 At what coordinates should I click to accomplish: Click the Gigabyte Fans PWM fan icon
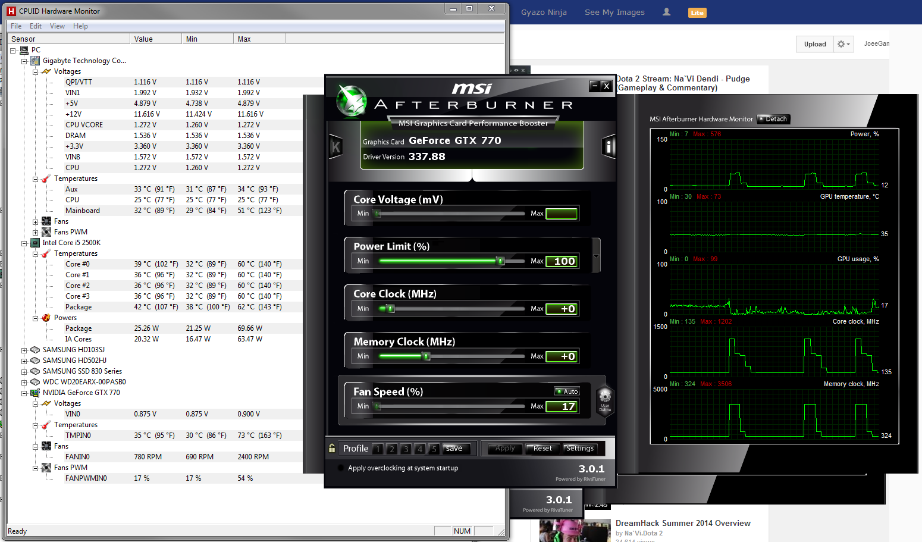46,232
